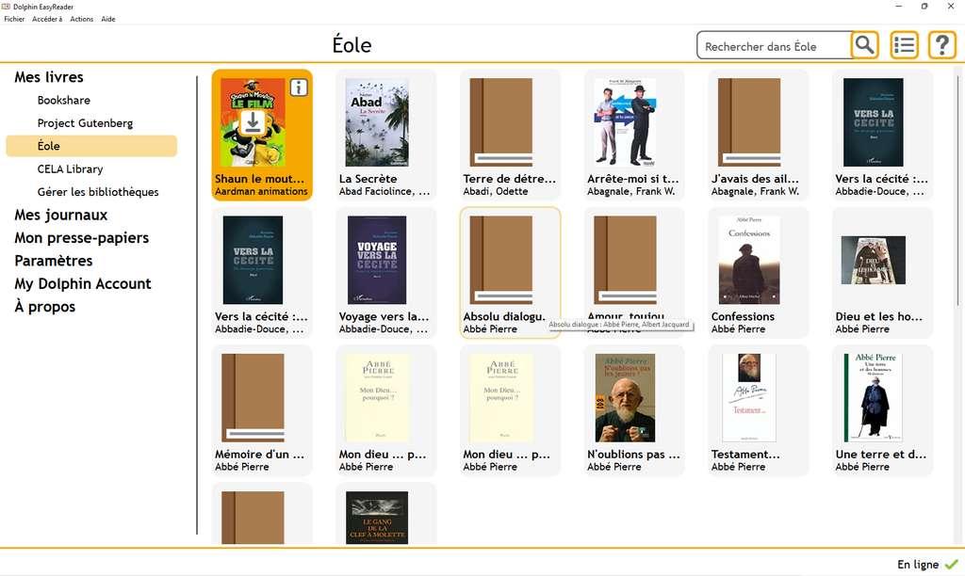Open My Dolphin Account
Viewport: 965px width, 576px height.
83,283
